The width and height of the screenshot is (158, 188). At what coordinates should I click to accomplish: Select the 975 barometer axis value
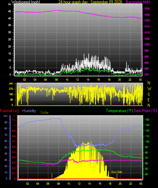(x=146, y=75)
